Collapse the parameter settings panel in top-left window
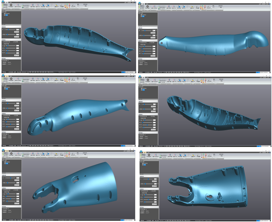Viewport: 272px width, 222px height. point(20,26)
